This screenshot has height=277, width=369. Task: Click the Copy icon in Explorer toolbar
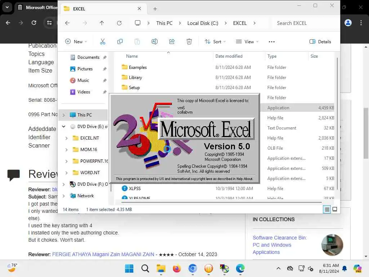click(120, 42)
